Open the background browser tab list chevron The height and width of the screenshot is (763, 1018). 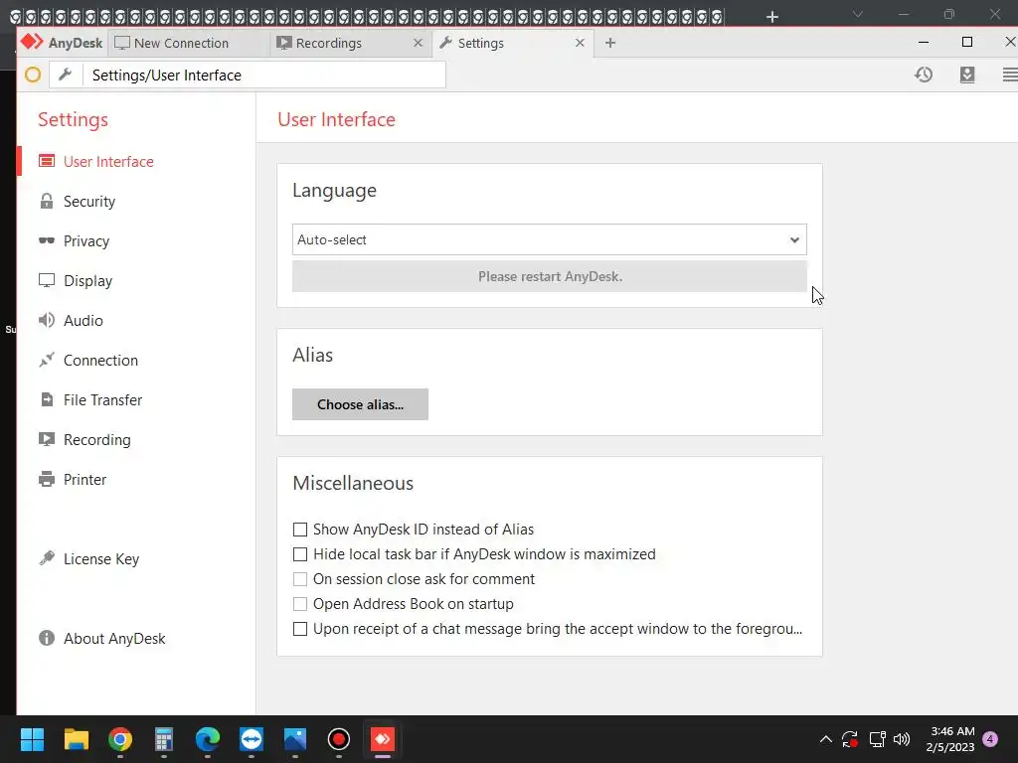[858, 14]
